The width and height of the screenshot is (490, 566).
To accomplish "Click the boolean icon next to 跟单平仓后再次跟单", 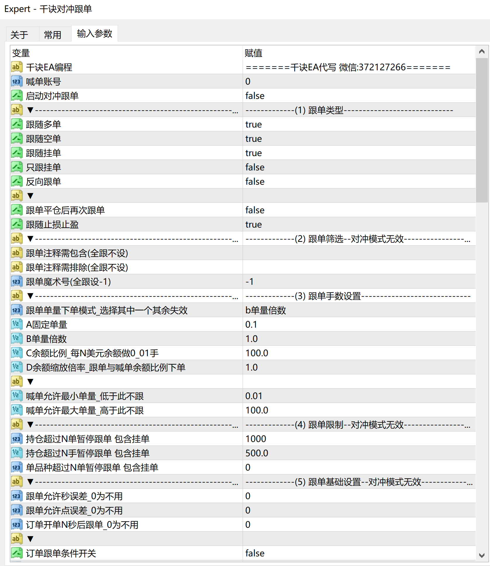I will coord(17,210).
